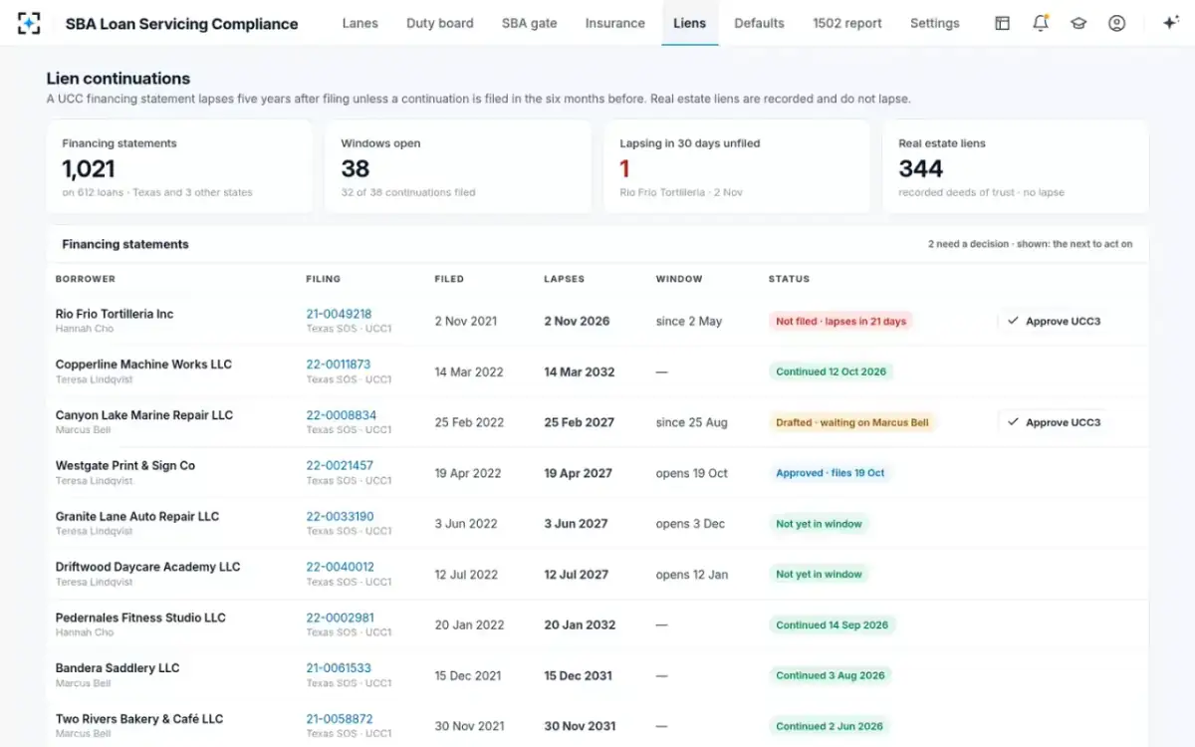The image size is (1195, 747).
Task: Click the 'Continued 12 Oct 2026' status badge
Action: (831, 372)
